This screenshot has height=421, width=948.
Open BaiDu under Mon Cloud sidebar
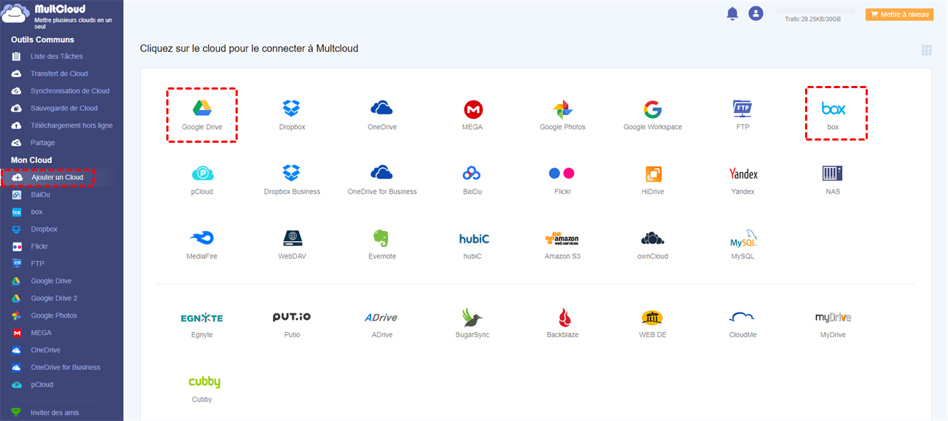click(x=40, y=194)
